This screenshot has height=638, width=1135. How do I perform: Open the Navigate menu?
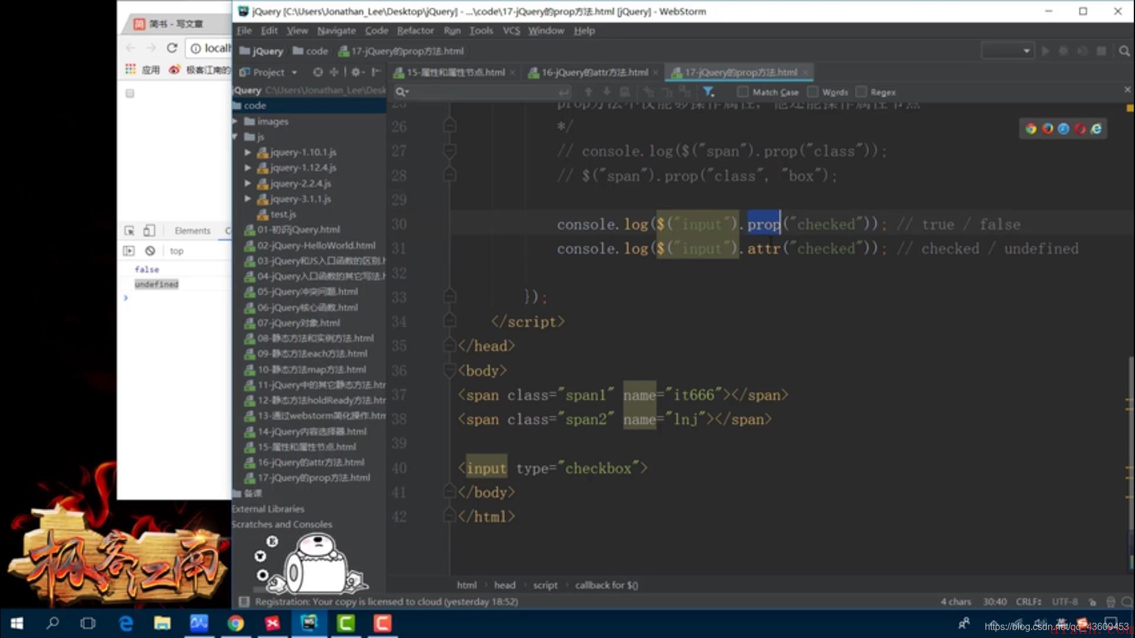coord(336,31)
